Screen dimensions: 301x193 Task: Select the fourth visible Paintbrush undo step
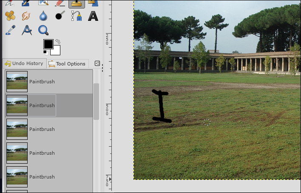[x=49, y=153]
